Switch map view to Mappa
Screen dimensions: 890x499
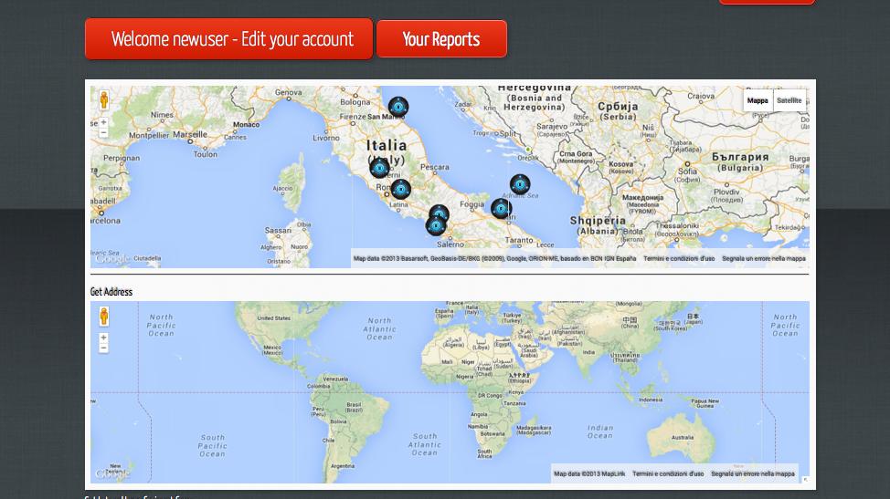point(758,101)
